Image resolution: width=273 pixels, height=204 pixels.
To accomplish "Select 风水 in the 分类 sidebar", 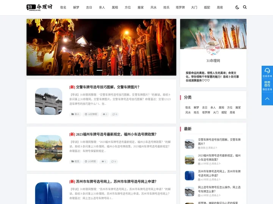I will tap(188, 113).
